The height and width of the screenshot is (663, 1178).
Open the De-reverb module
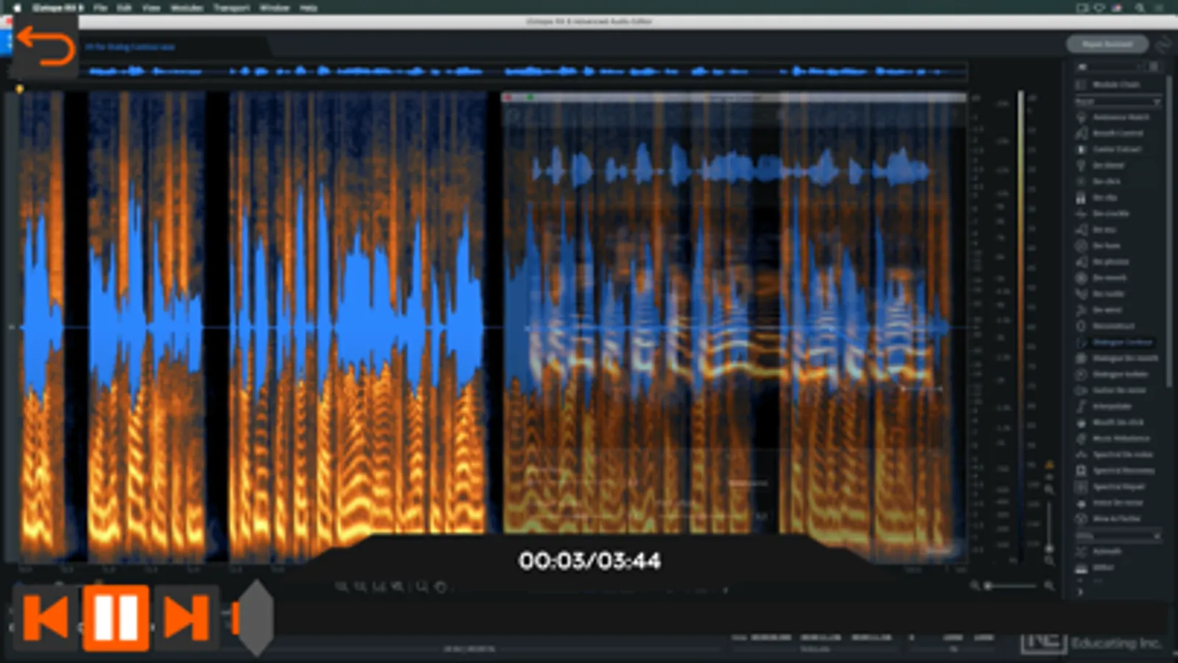pos(1102,278)
